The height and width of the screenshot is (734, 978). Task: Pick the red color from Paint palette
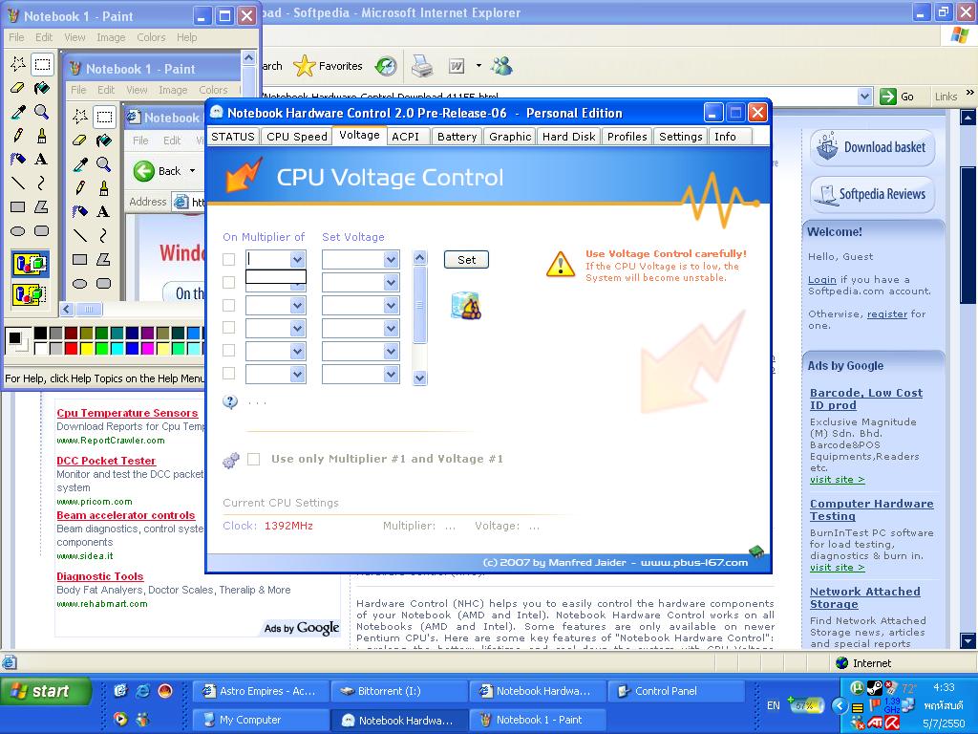[x=71, y=348]
